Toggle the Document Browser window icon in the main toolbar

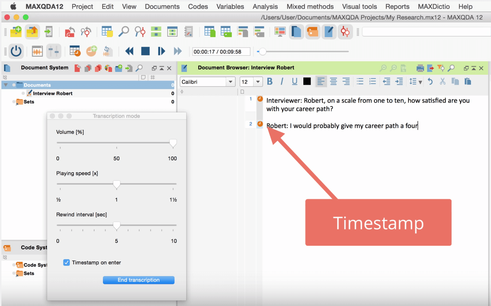tap(329, 32)
